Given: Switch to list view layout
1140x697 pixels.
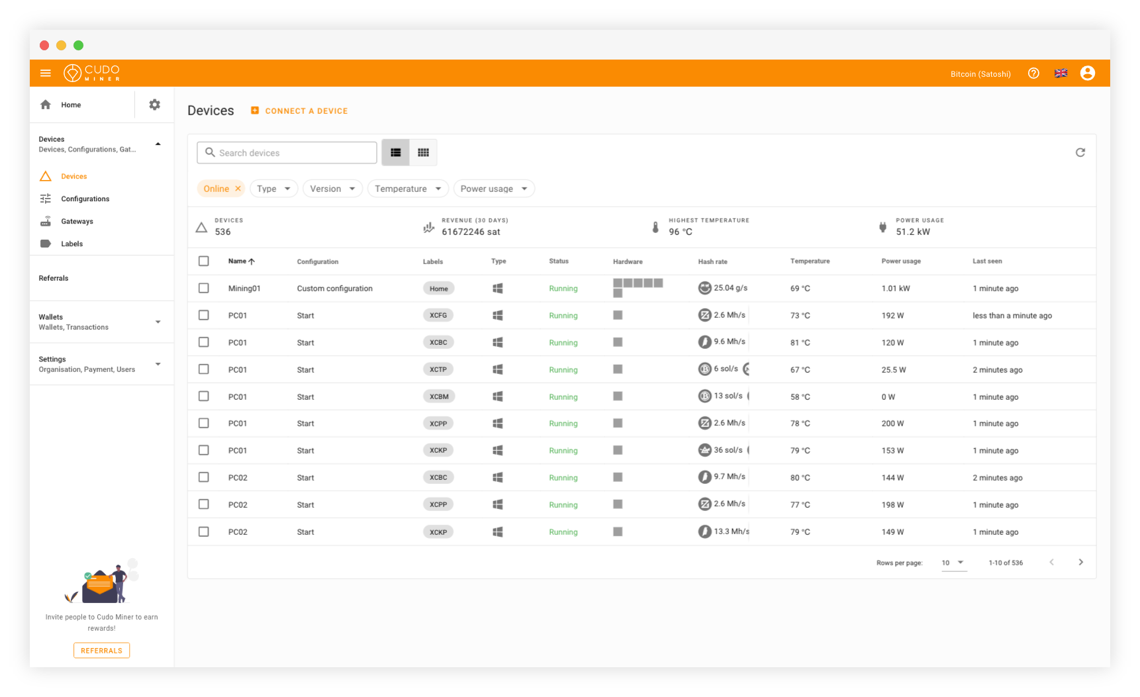Looking at the screenshot, I should [396, 153].
